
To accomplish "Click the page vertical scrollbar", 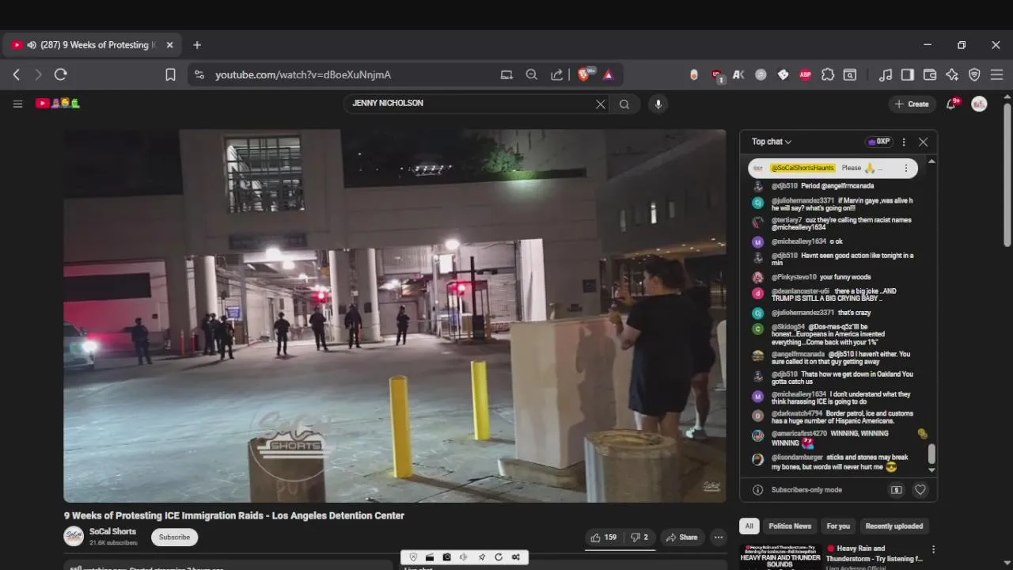I will coord(1007,175).
